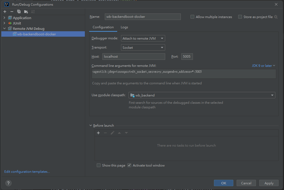Move Before launch task down
The image size is (284, 190).
126,133
